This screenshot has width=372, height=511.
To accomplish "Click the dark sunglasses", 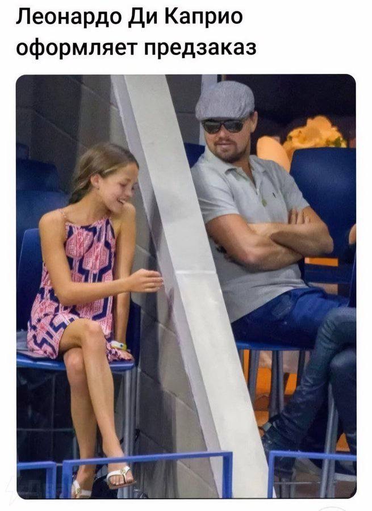I will (223, 126).
